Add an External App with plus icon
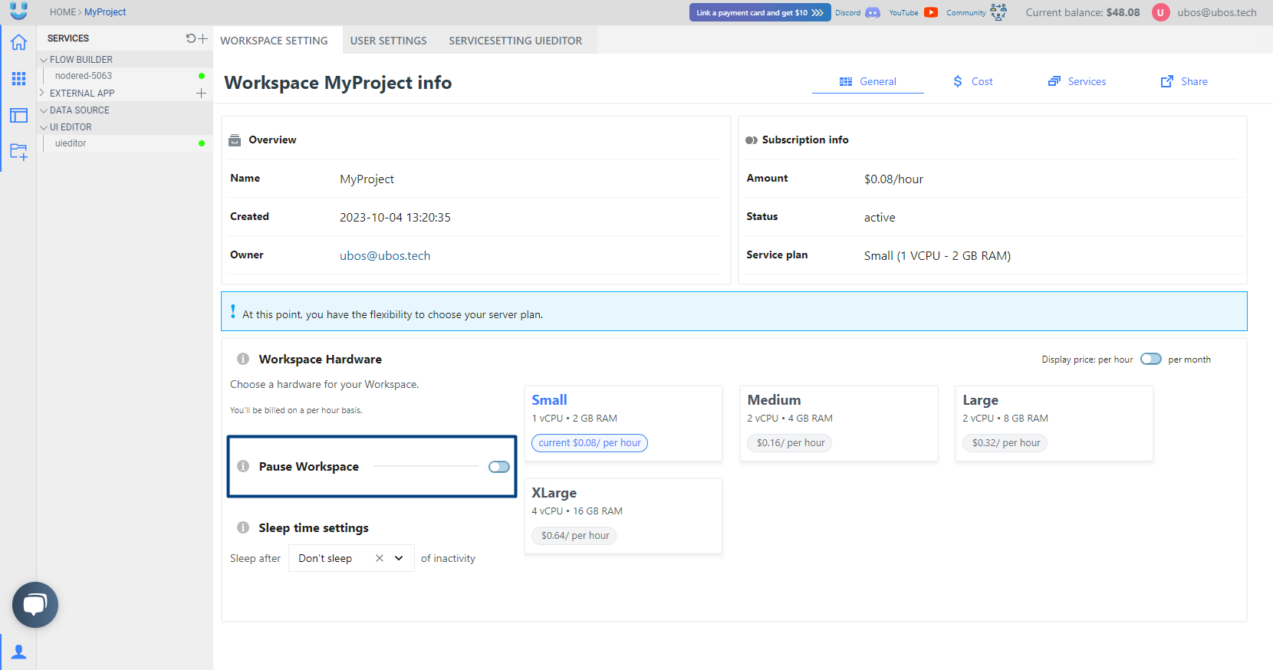 [x=201, y=93]
